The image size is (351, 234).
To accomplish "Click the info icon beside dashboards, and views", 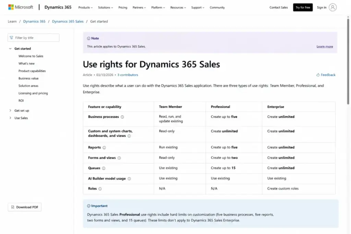I will coord(129,136).
